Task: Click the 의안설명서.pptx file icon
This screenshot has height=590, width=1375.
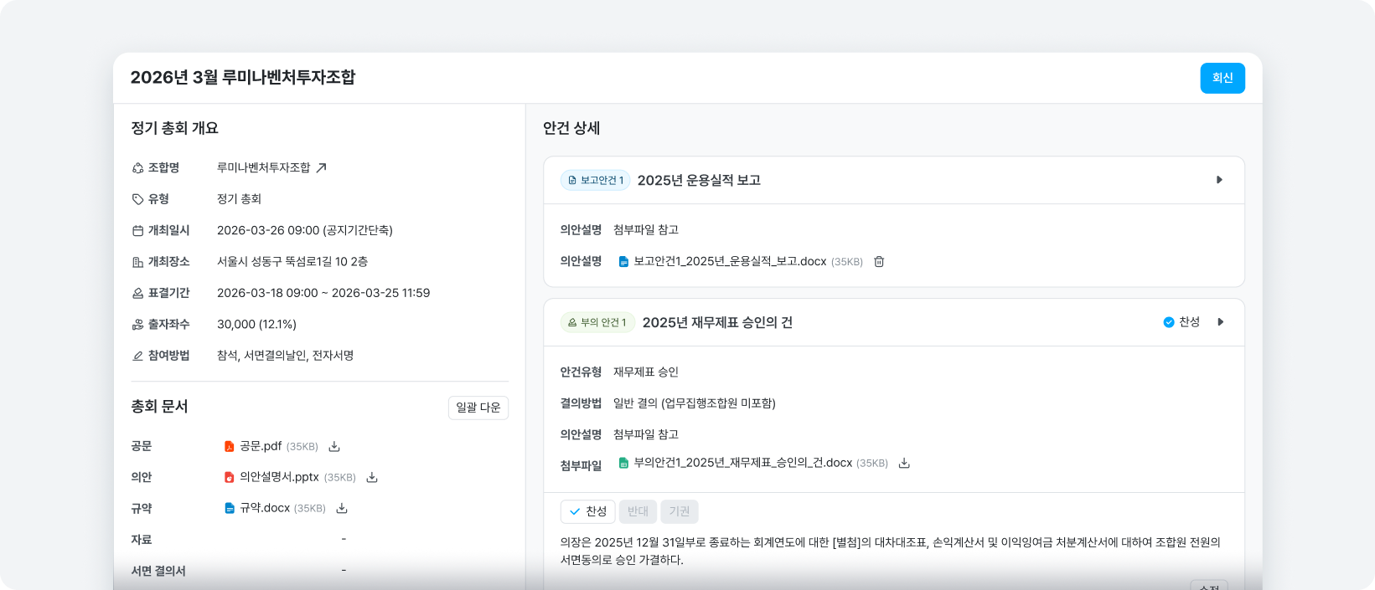Action: tap(229, 478)
